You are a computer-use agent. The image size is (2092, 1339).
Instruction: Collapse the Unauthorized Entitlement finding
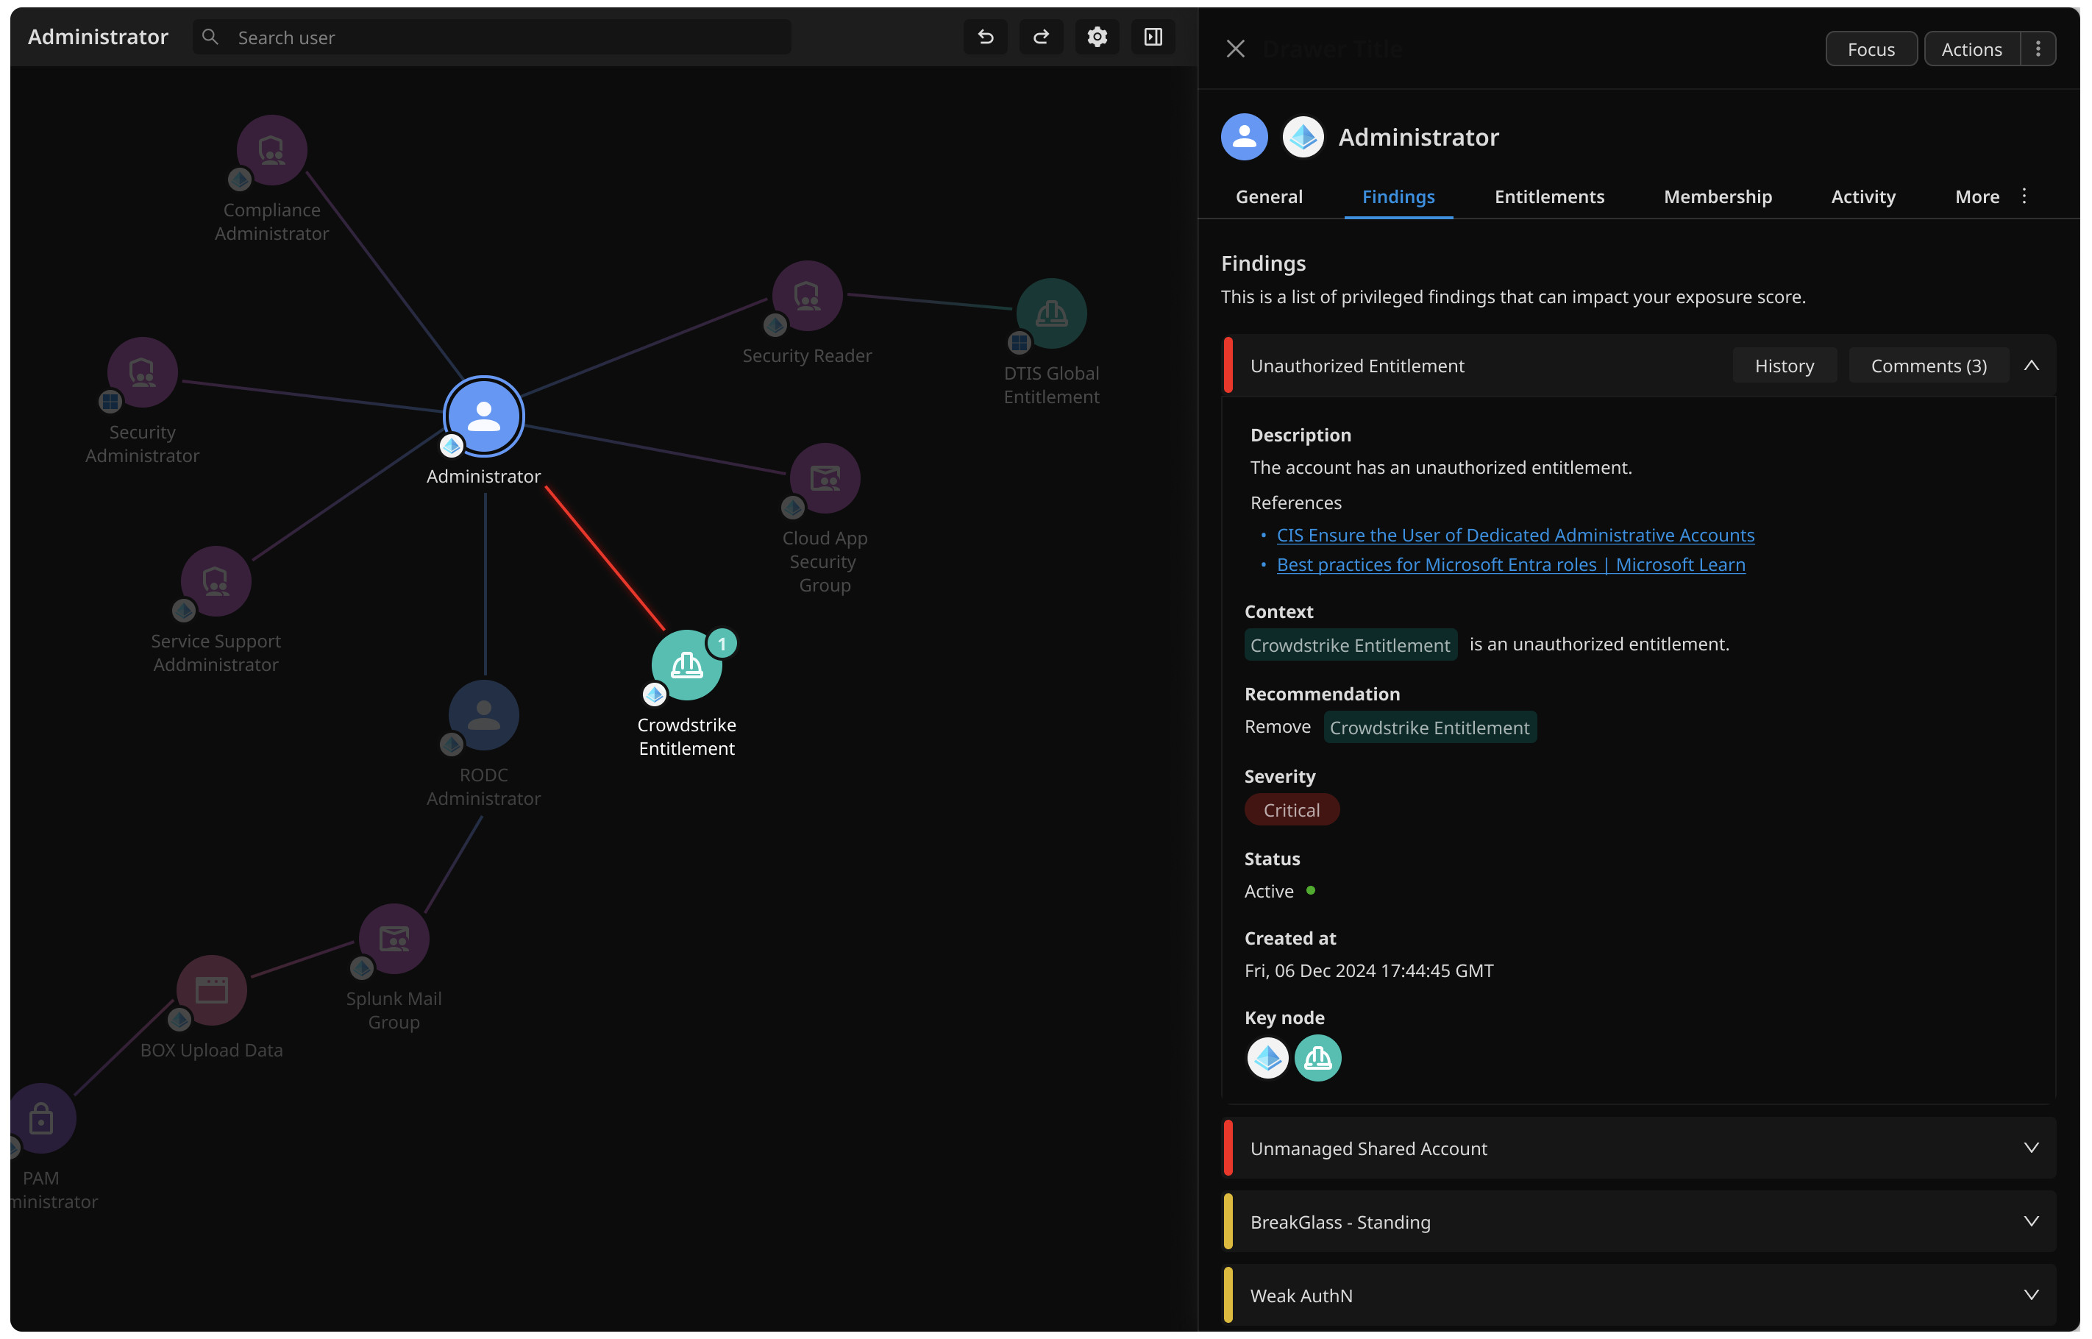click(2030, 365)
